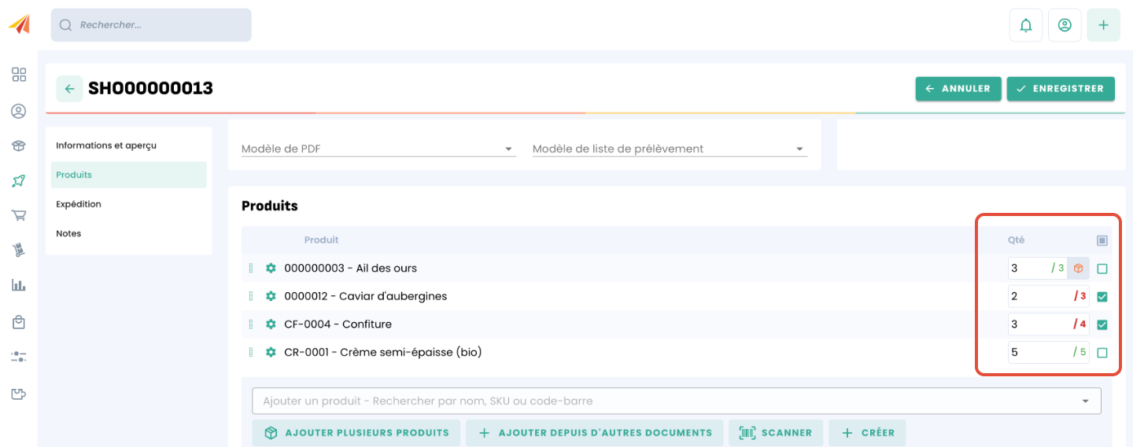1133x447 pixels.
Task: Expand the Ajouter un produit search dropdown
Action: pyautogui.click(x=1086, y=401)
